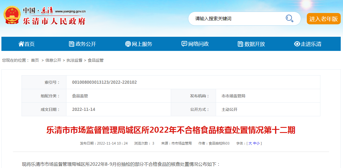Screen dimensions: 343x168
Task: Select index number 001008003013123/2022-220102
Action: [x=104, y=82]
